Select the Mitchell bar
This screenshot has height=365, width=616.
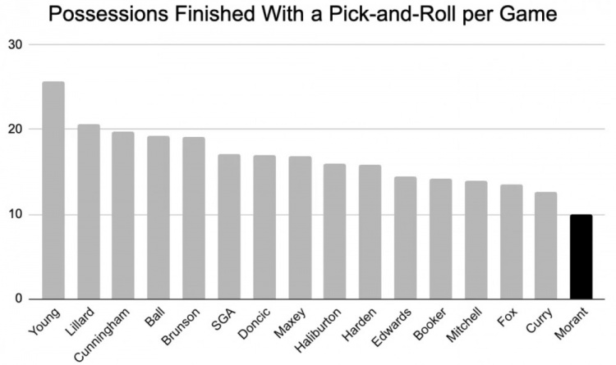(476, 240)
